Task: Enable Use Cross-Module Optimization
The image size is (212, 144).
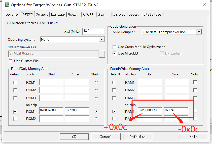Action: [114, 47]
